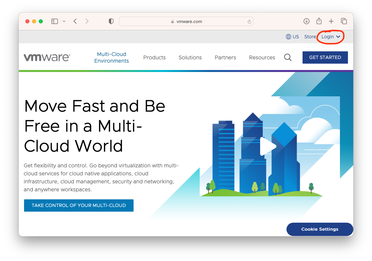Viewport: 372px width, 261px height.
Task: Click the address bar showing vmware.com
Action: pos(186,21)
